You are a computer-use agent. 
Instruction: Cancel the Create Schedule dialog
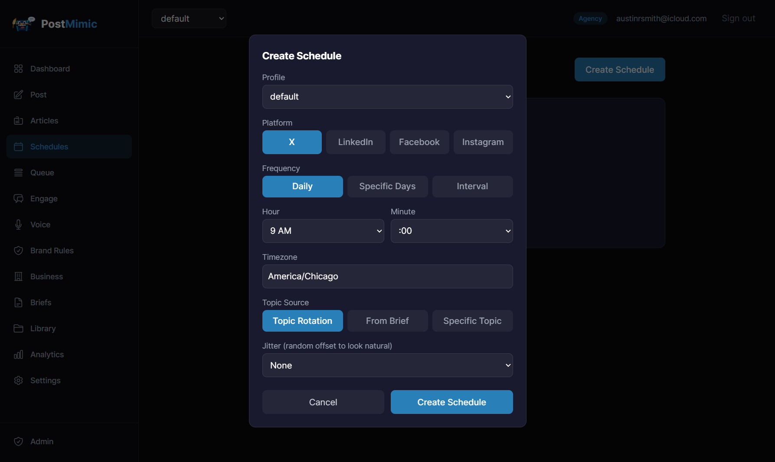click(323, 402)
